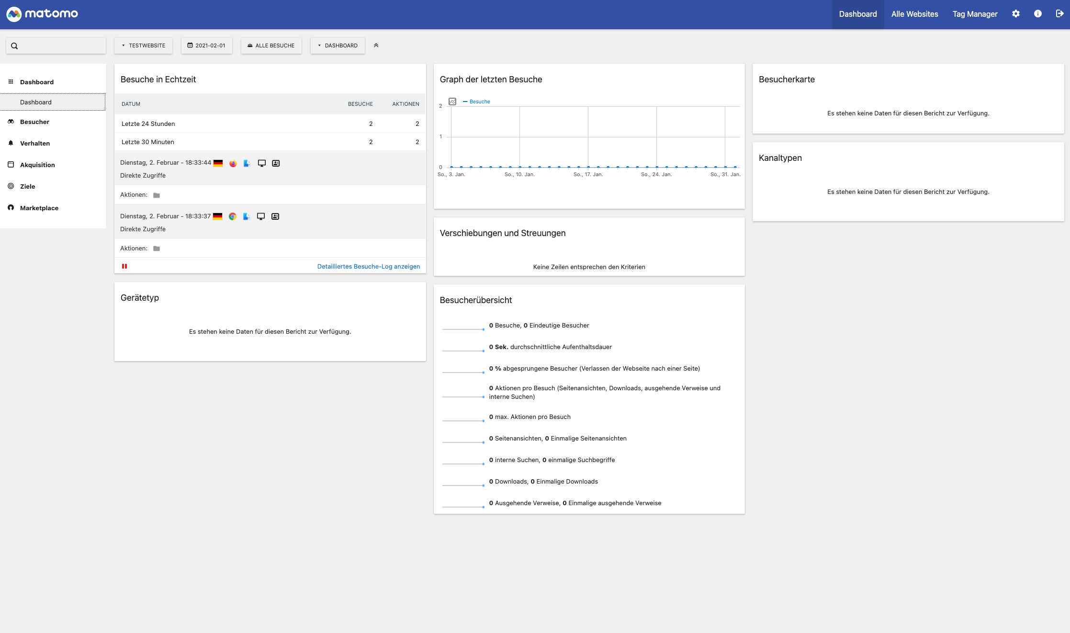Open the DASHBOARD manager dropdown
1070x633 pixels.
tap(338, 45)
